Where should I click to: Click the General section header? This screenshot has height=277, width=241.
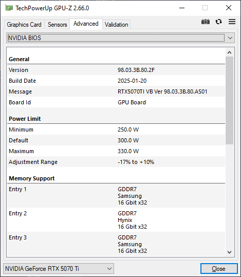pos(19,59)
